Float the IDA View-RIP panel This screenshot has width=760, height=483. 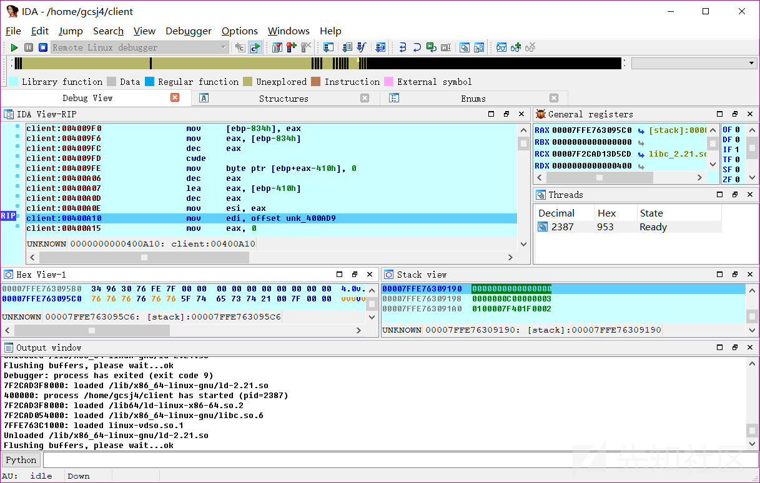pyautogui.click(x=506, y=114)
